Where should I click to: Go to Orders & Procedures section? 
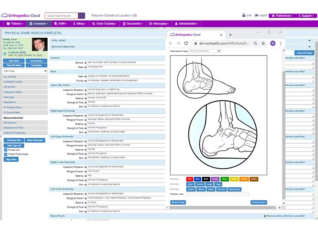coord(25,133)
